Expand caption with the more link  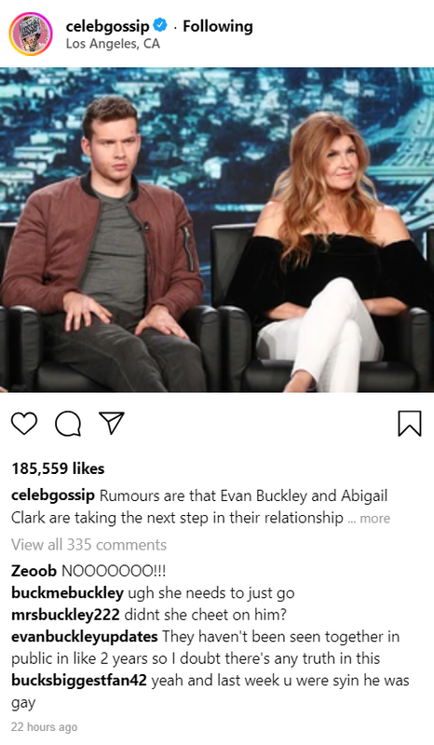pos(374,519)
